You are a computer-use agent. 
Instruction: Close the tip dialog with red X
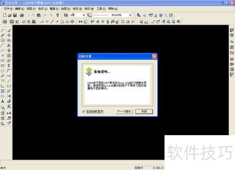(x=155, y=57)
